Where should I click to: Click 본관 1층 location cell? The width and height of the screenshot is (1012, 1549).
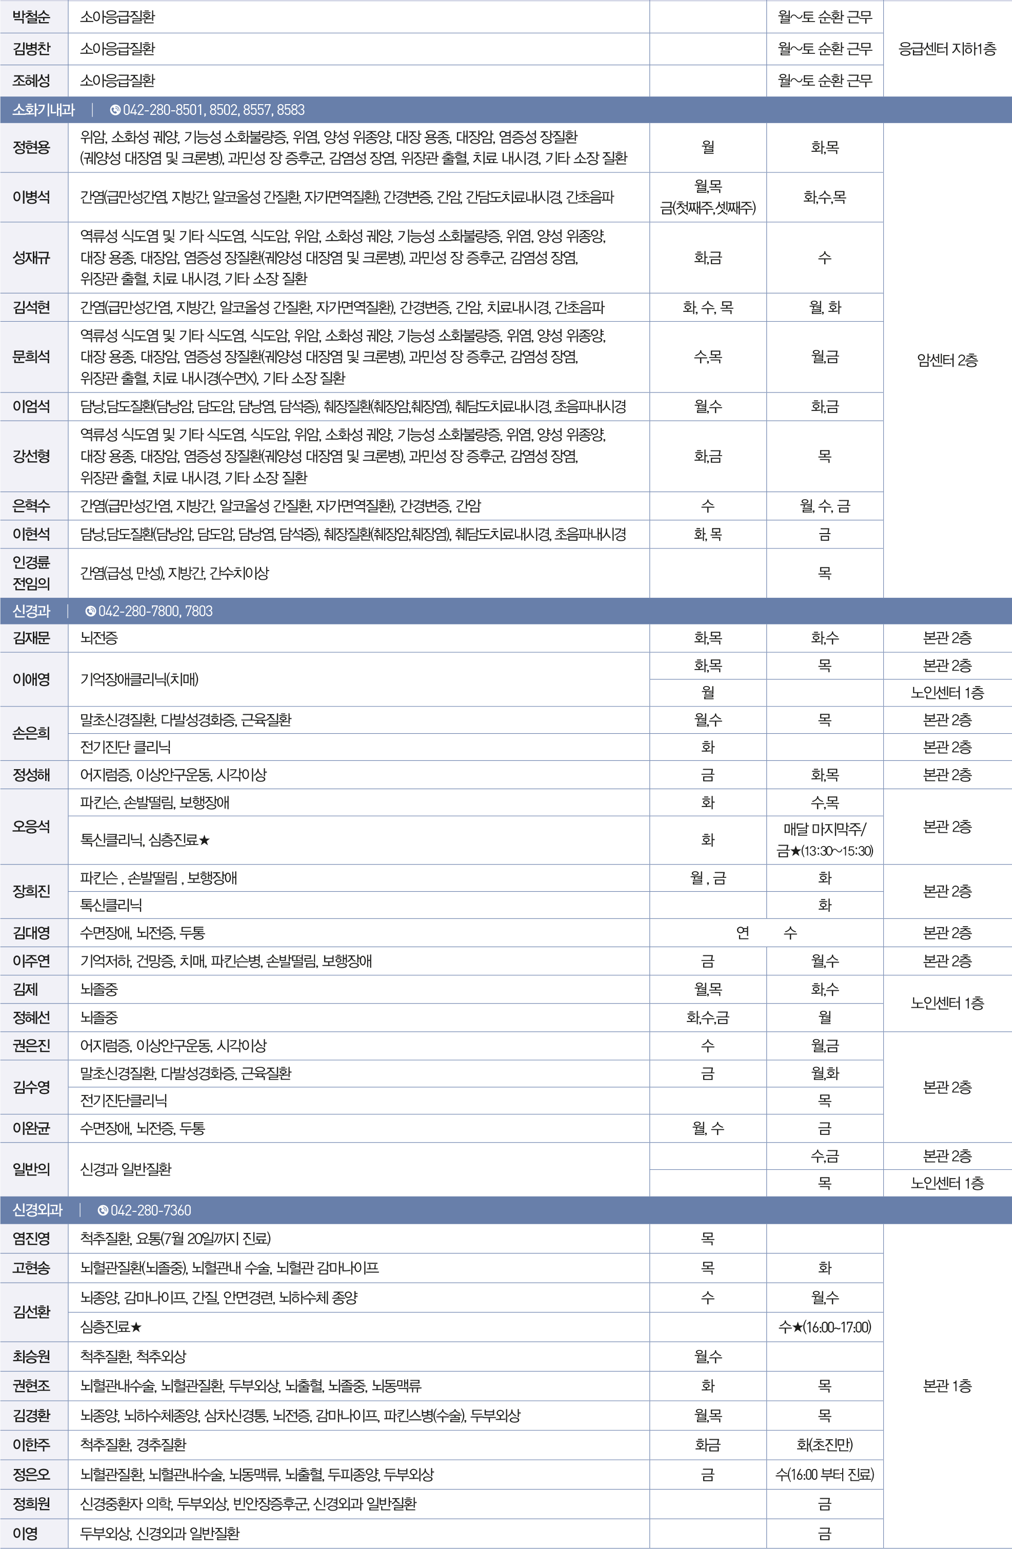947,1386
